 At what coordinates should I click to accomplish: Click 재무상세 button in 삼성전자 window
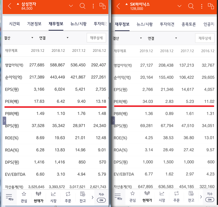pos(96,38)
